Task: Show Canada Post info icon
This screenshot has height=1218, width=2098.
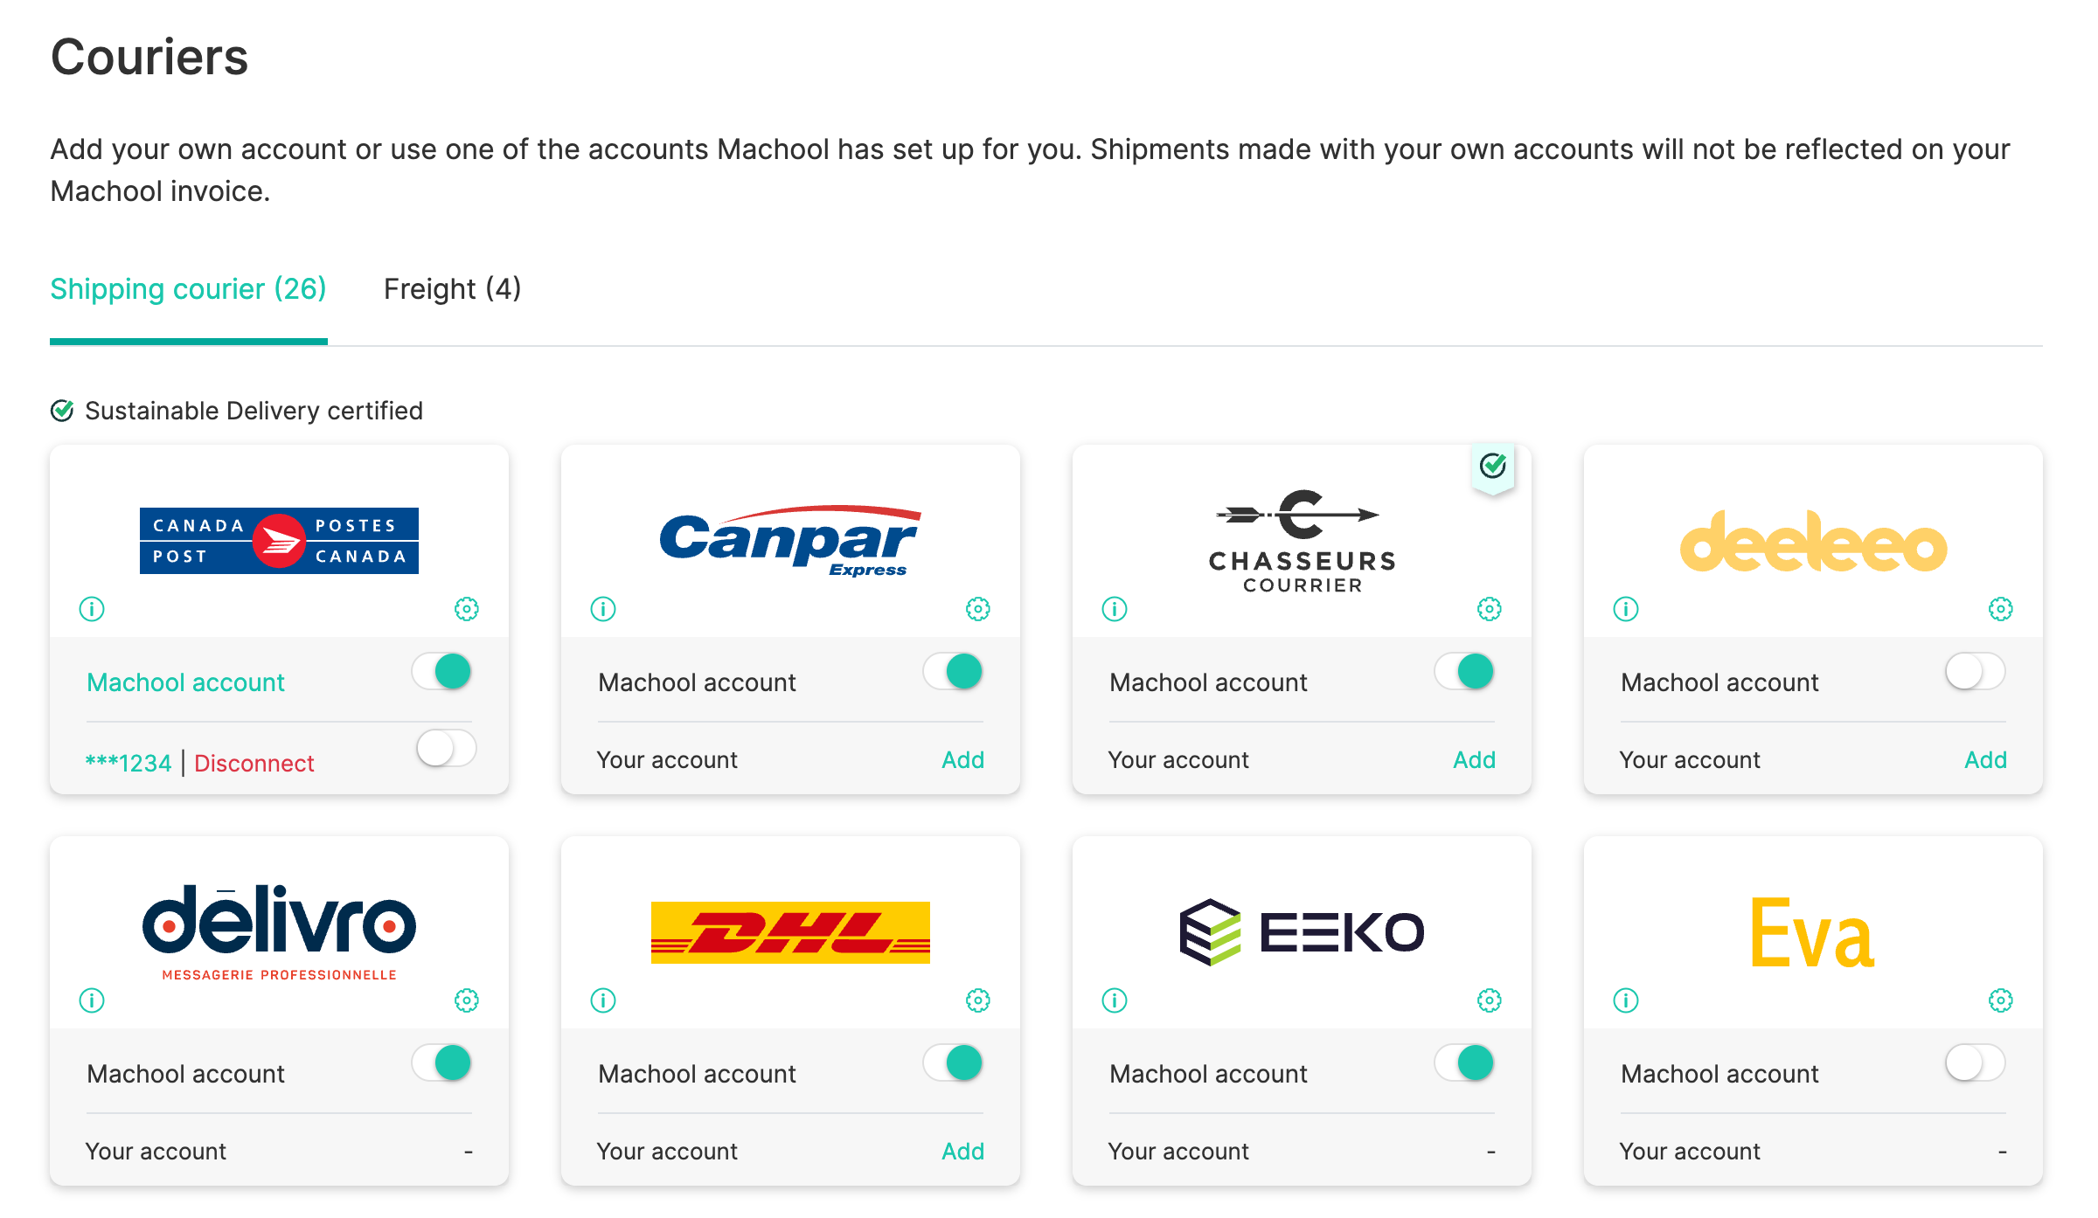Action: (92, 609)
